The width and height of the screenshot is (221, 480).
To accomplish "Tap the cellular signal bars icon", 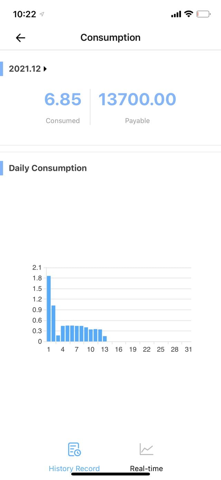I will (x=176, y=15).
